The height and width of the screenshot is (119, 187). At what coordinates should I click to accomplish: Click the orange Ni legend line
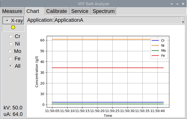click(155, 46)
